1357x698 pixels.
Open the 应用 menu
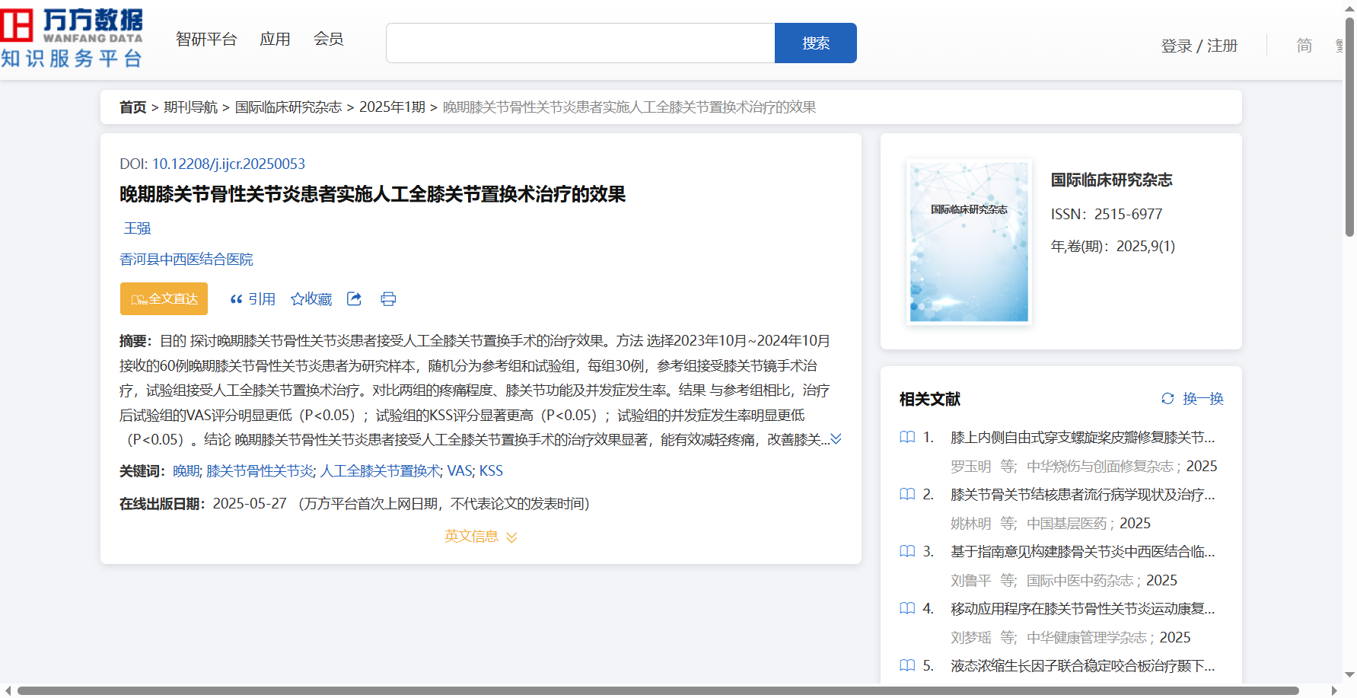pyautogui.click(x=275, y=39)
